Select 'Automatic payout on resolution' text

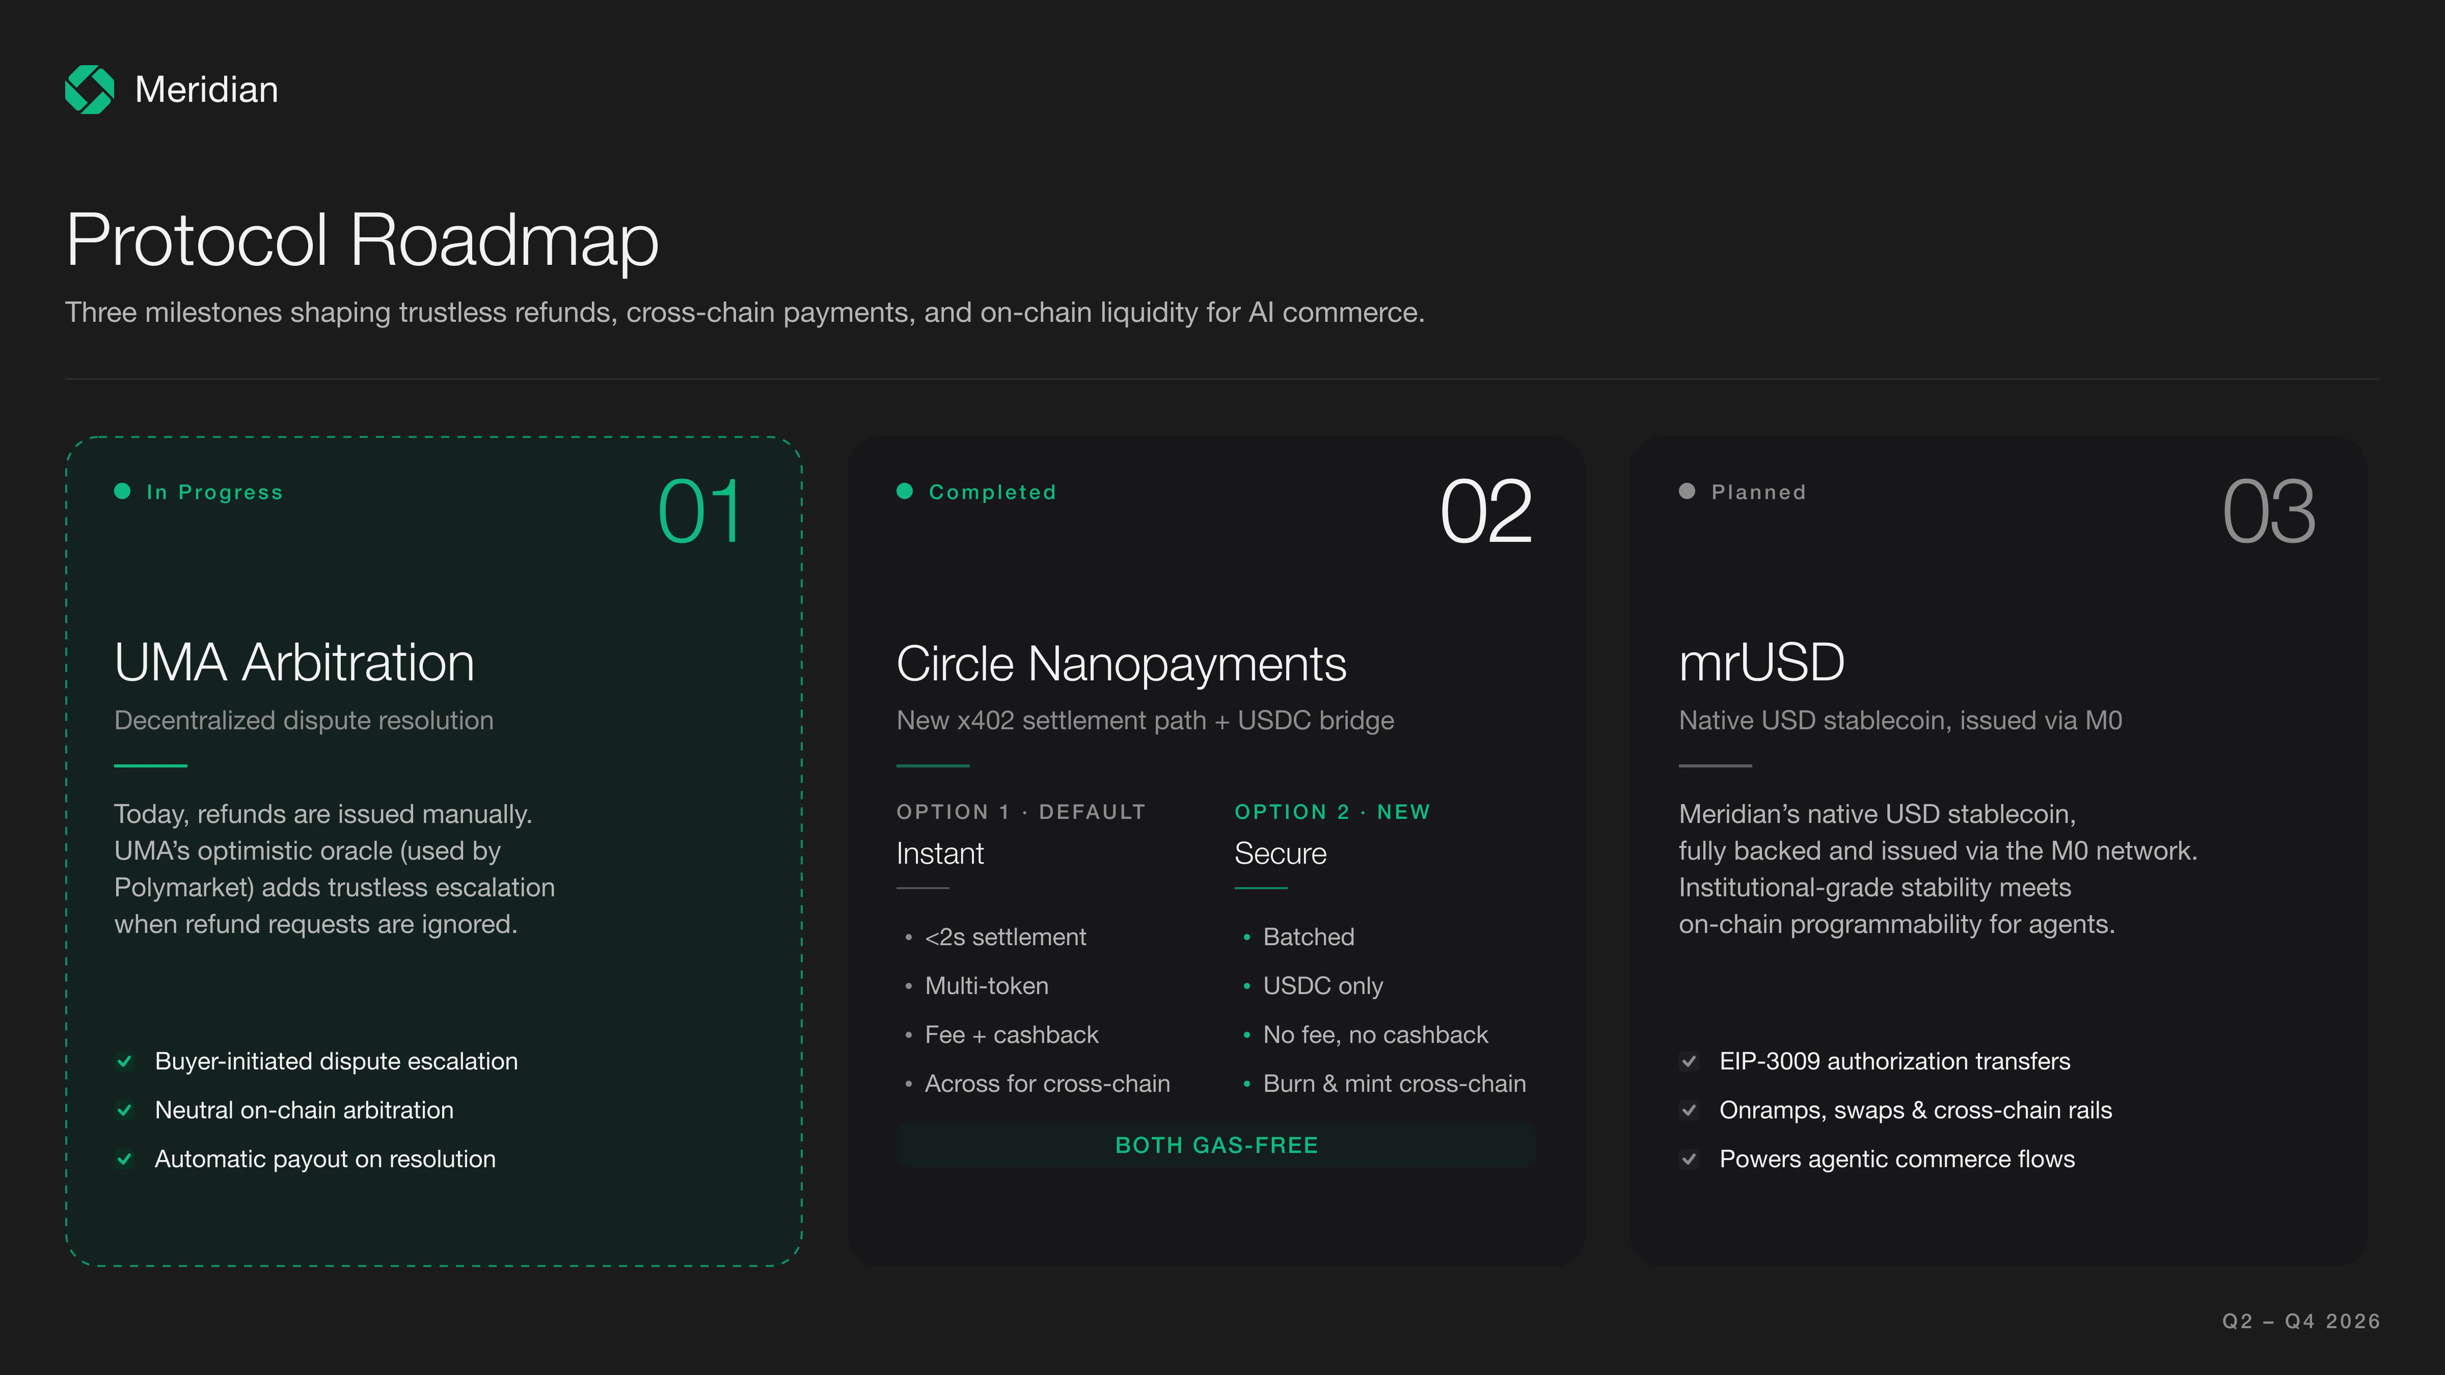324,1159
